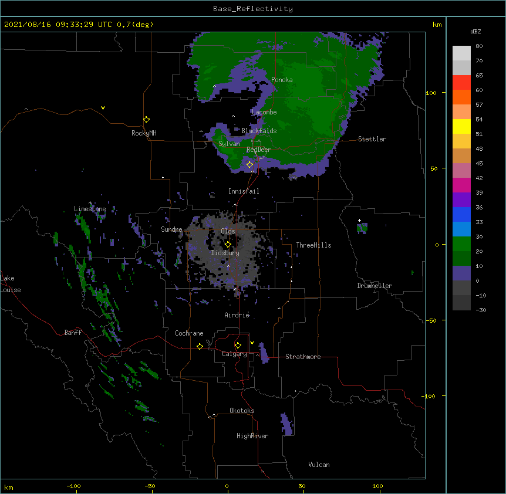Click the Ponoka city label

[282, 80]
